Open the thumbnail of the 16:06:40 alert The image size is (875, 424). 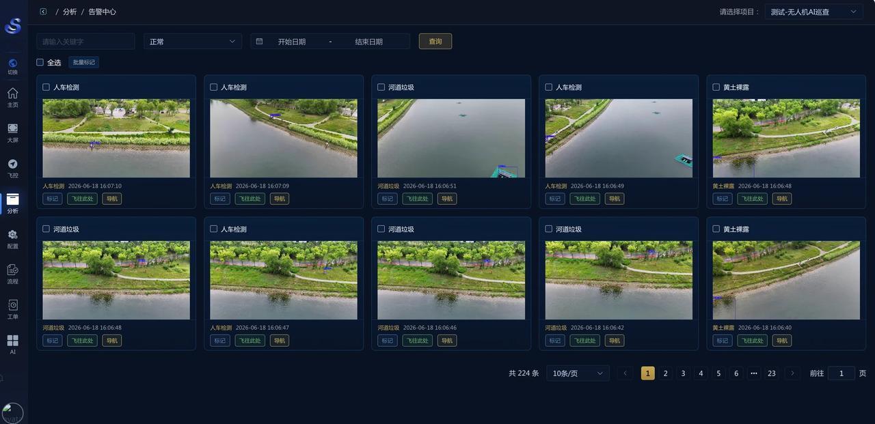(x=786, y=281)
